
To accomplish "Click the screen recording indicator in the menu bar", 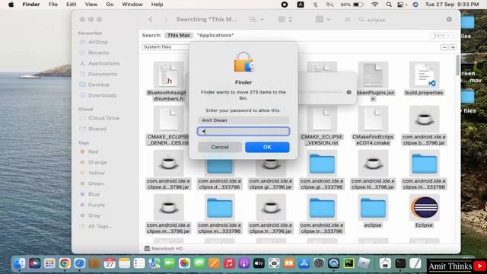I will [x=284, y=5].
